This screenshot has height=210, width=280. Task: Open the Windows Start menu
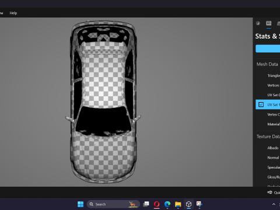[x=80, y=204]
